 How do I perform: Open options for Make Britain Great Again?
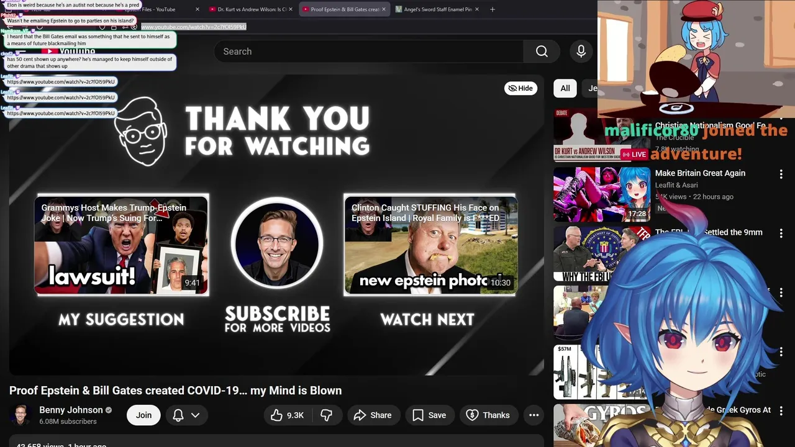pos(781,174)
